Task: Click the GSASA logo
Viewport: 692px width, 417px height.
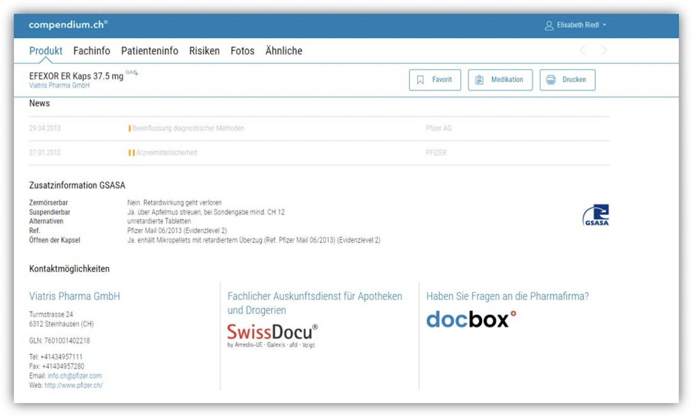Action: (596, 215)
